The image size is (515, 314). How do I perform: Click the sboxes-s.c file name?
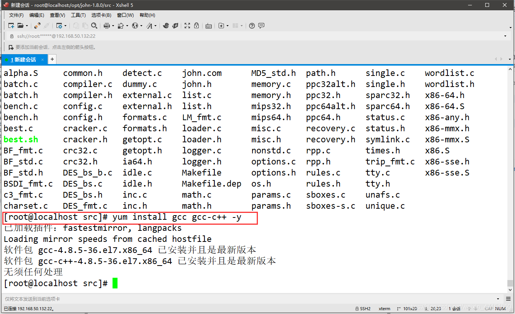point(331,206)
